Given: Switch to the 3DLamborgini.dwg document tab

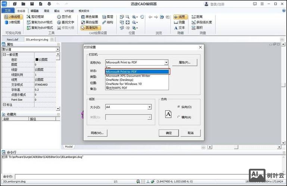Looking at the screenshot, I should tap(37, 39).
